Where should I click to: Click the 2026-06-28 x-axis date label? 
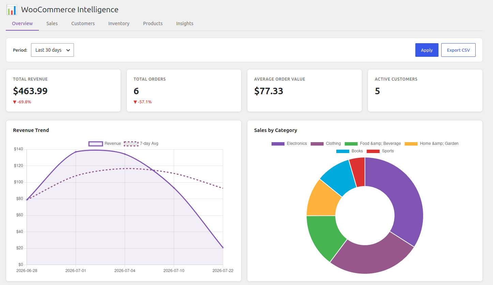point(27,271)
